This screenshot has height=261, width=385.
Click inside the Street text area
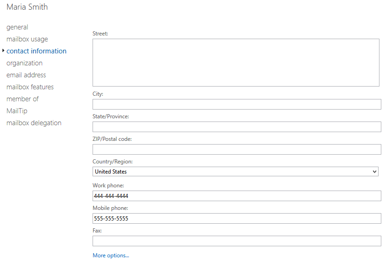236,62
